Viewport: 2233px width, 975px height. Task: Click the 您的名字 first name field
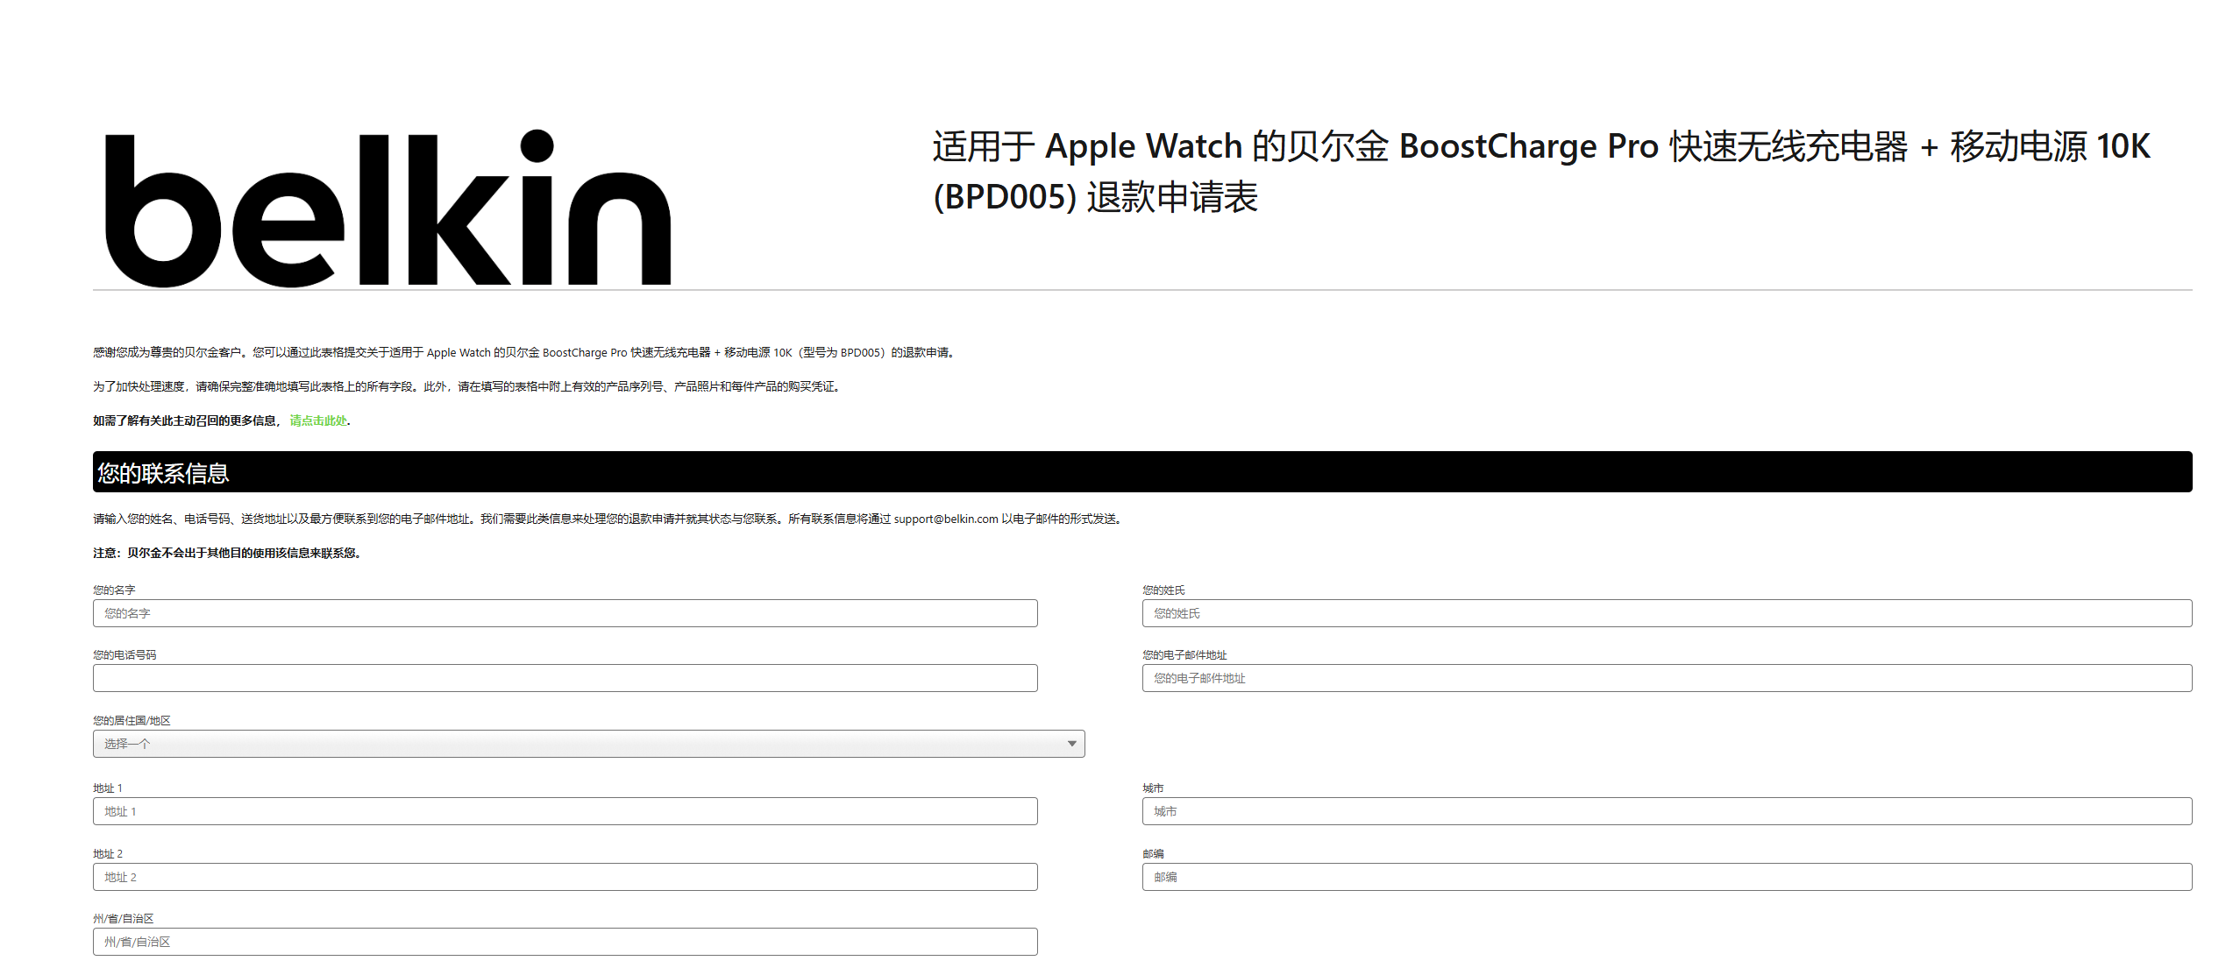tap(565, 613)
